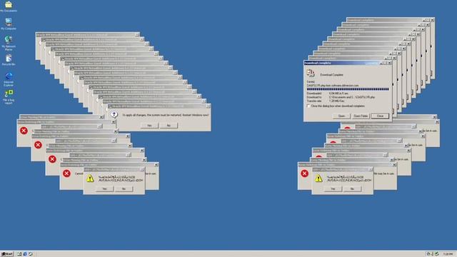
Task: Click the yellow warning icon in right dialog
Action: click(x=318, y=178)
